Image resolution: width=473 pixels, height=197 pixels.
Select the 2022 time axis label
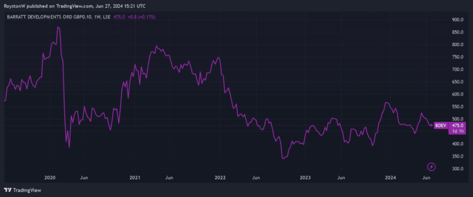[220, 178]
